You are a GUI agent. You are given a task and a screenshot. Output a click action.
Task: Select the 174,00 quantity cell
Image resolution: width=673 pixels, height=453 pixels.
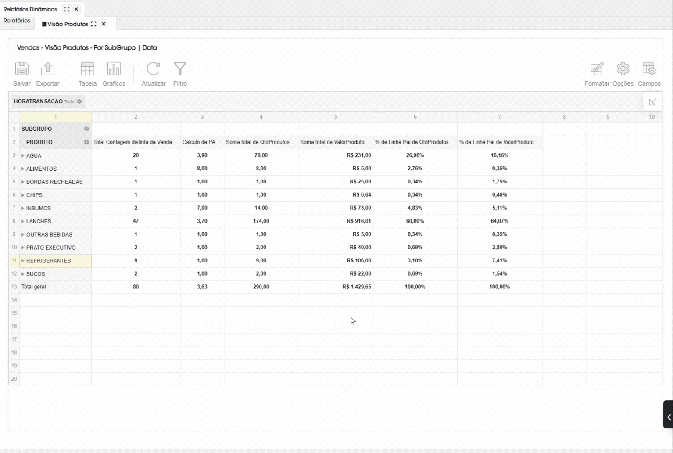click(261, 221)
